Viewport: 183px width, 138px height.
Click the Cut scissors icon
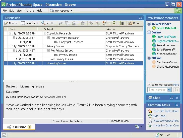coord(60,23)
